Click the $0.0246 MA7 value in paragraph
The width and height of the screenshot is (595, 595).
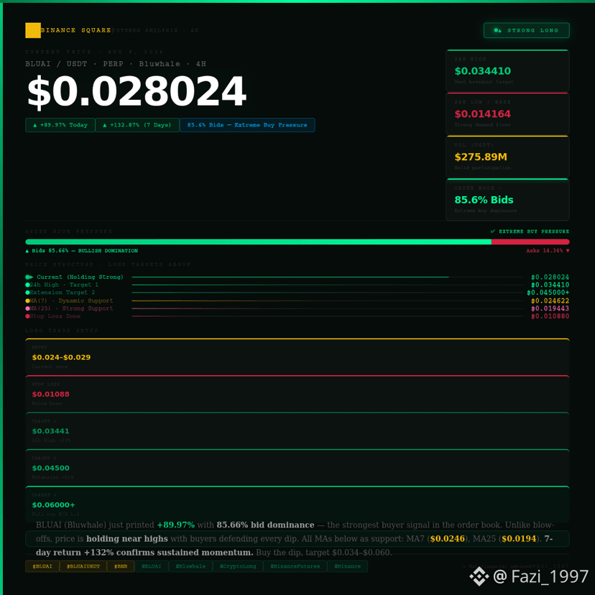[x=448, y=538]
